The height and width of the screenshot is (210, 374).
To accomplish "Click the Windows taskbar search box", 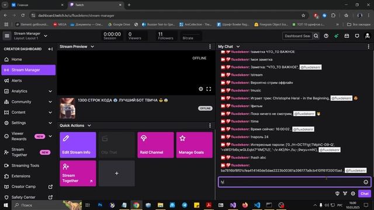I will pyautogui.click(x=47, y=205).
